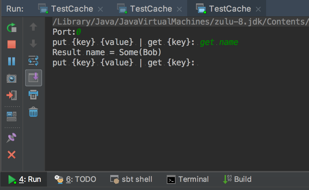Dump threads with camera icon
This screenshot has width=309, height=190.
pyautogui.click(x=12, y=78)
